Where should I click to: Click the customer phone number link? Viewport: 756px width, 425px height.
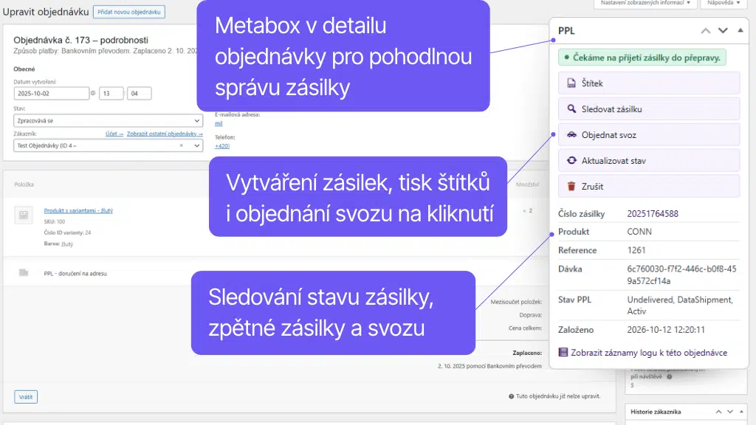[x=221, y=146]
